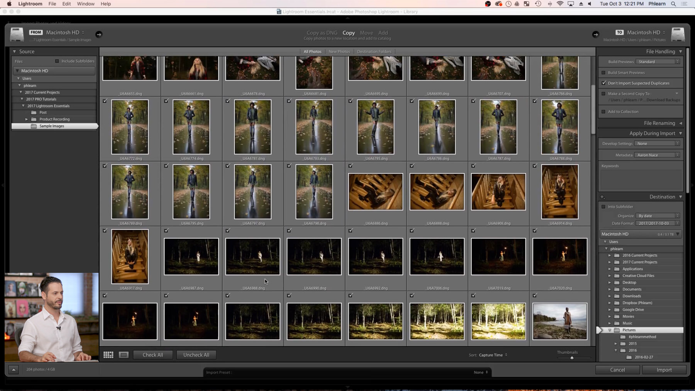
Task: Enable Build Smart Previews checkbox
Action: click(x=603, y=73)
